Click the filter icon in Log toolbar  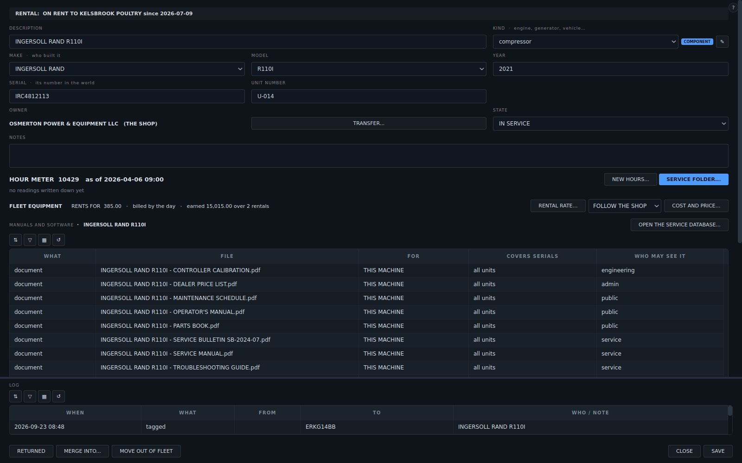30,396
